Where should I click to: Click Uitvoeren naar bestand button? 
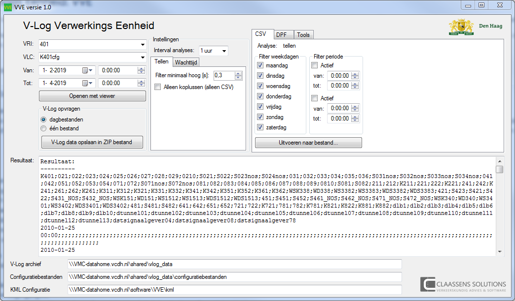pos(308,143)
